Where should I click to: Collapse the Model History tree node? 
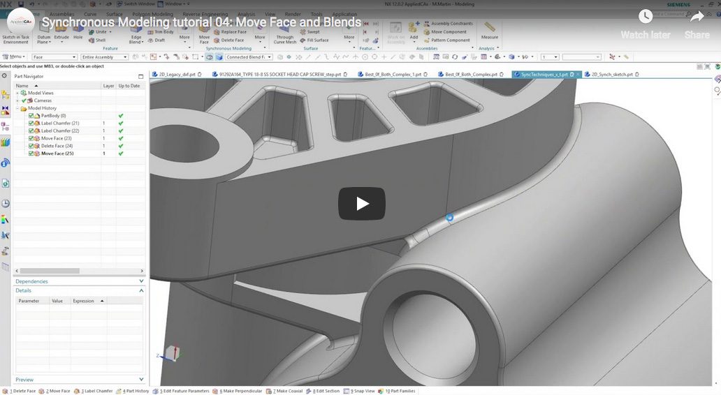click(17, 108)
